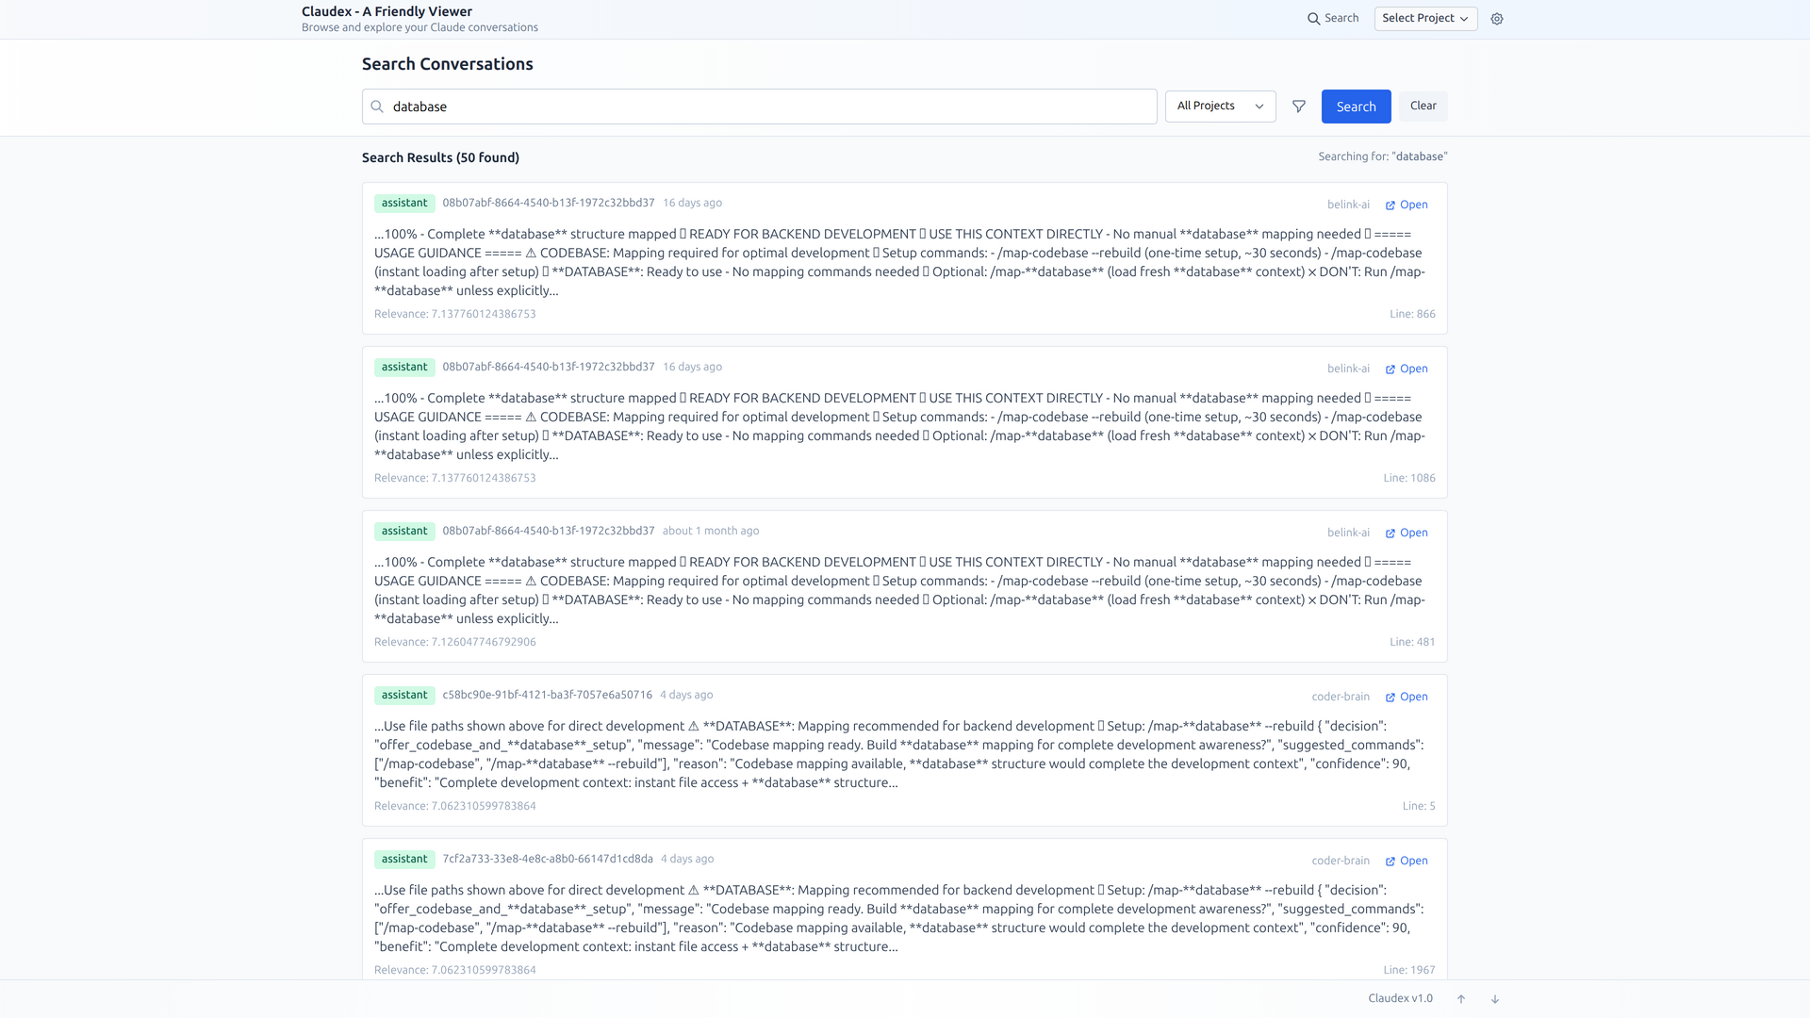Viewport: 1810px width, 1018px height.
Task: Click the magnifying glass inside the search field
Action: click(376, 107)
